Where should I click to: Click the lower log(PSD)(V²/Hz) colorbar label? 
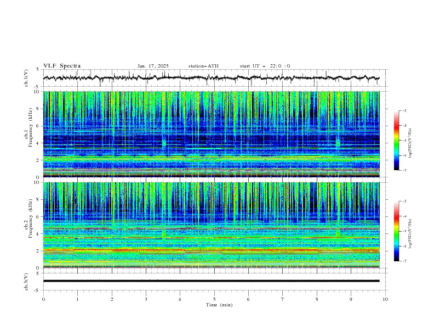(x=410, y=233)
